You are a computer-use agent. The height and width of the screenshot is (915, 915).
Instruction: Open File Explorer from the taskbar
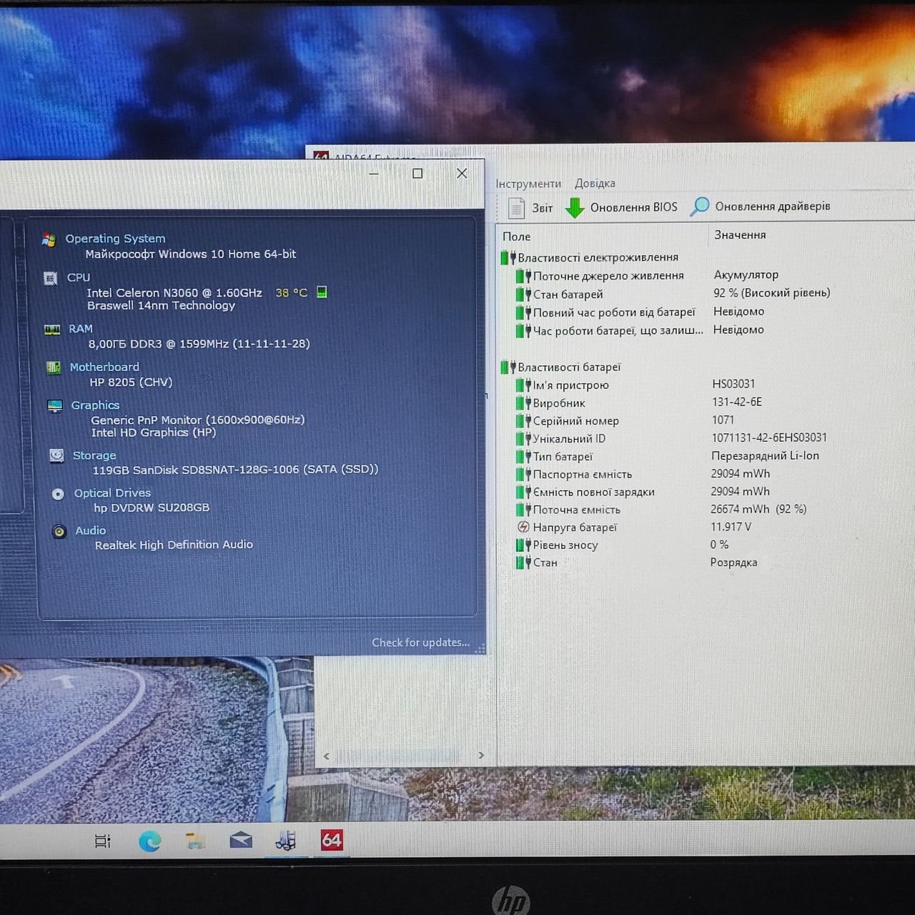(x=195, y=841)
